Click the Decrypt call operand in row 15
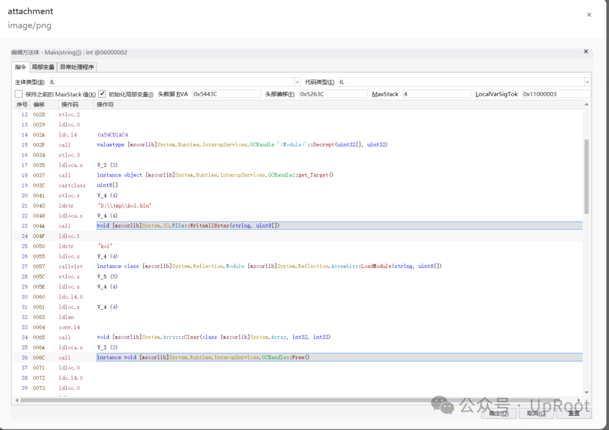 (242, 145)
